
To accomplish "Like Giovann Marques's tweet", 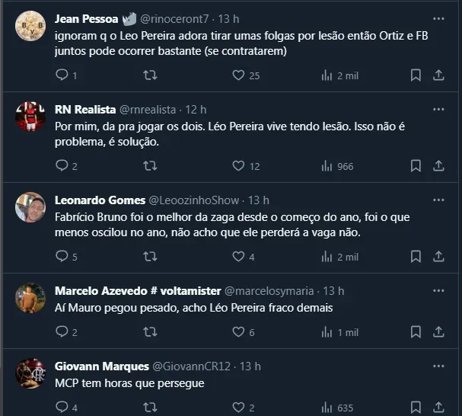I will 238,408.
